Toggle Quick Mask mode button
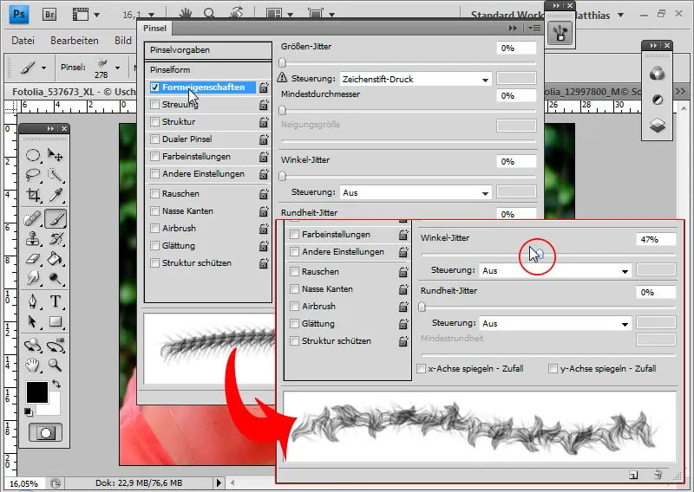 coord(45,432)
